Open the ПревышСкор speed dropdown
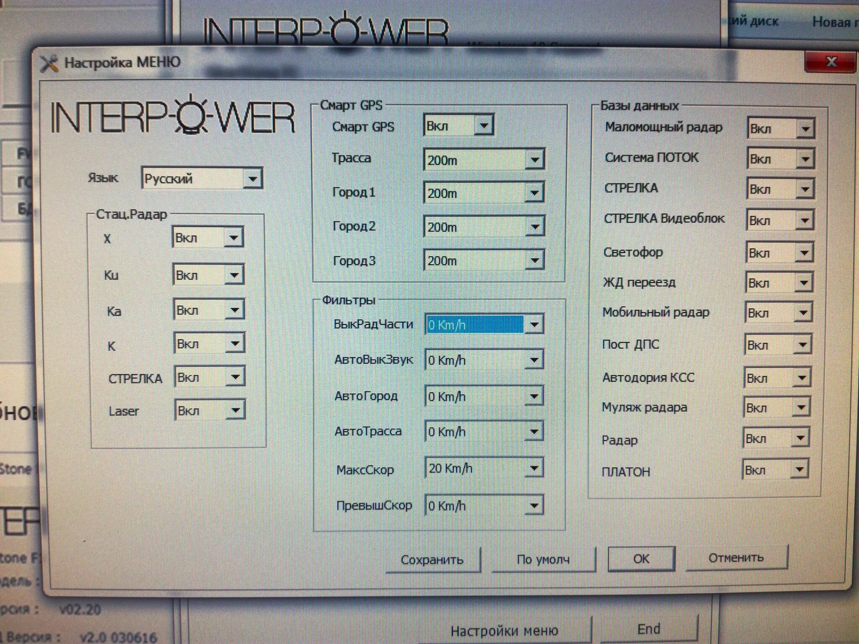This screenshot has width=859, height=644. tap(484, 505)
